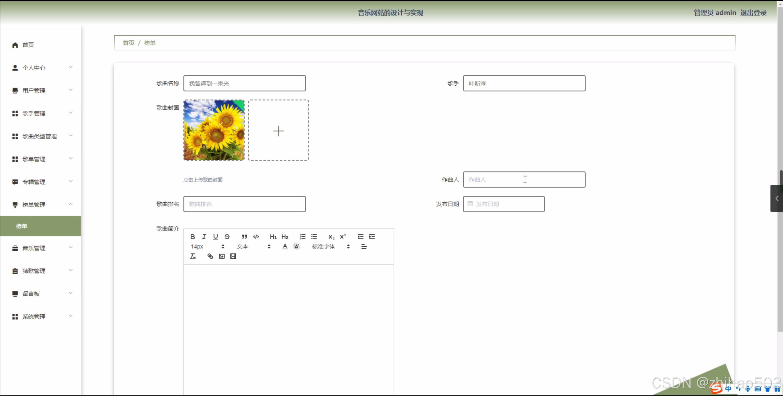This screenshot has width=783, height=396.
Task: Open 首页 in the sidebar
Action: [x=28, y=45]
